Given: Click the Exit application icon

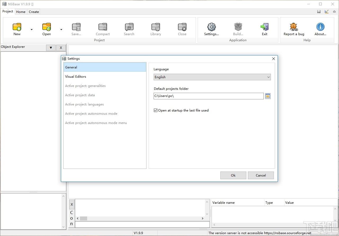Looking at the screenshot, I should [x=265, y=27].
